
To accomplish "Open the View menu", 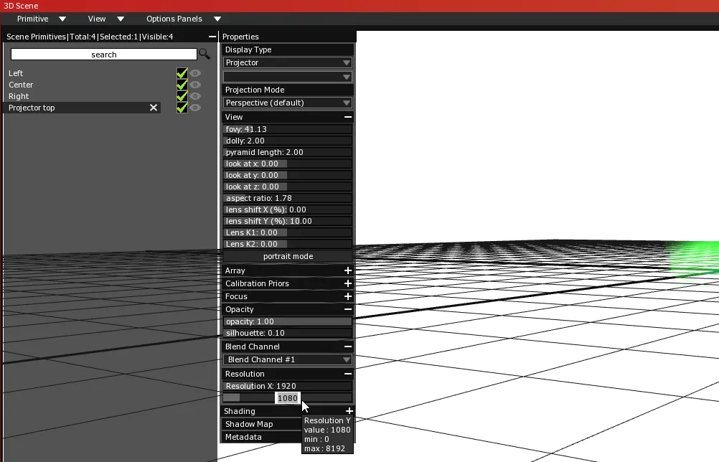I will click(106, 19).
